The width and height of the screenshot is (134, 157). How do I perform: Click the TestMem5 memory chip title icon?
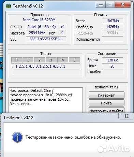point(9,6)
